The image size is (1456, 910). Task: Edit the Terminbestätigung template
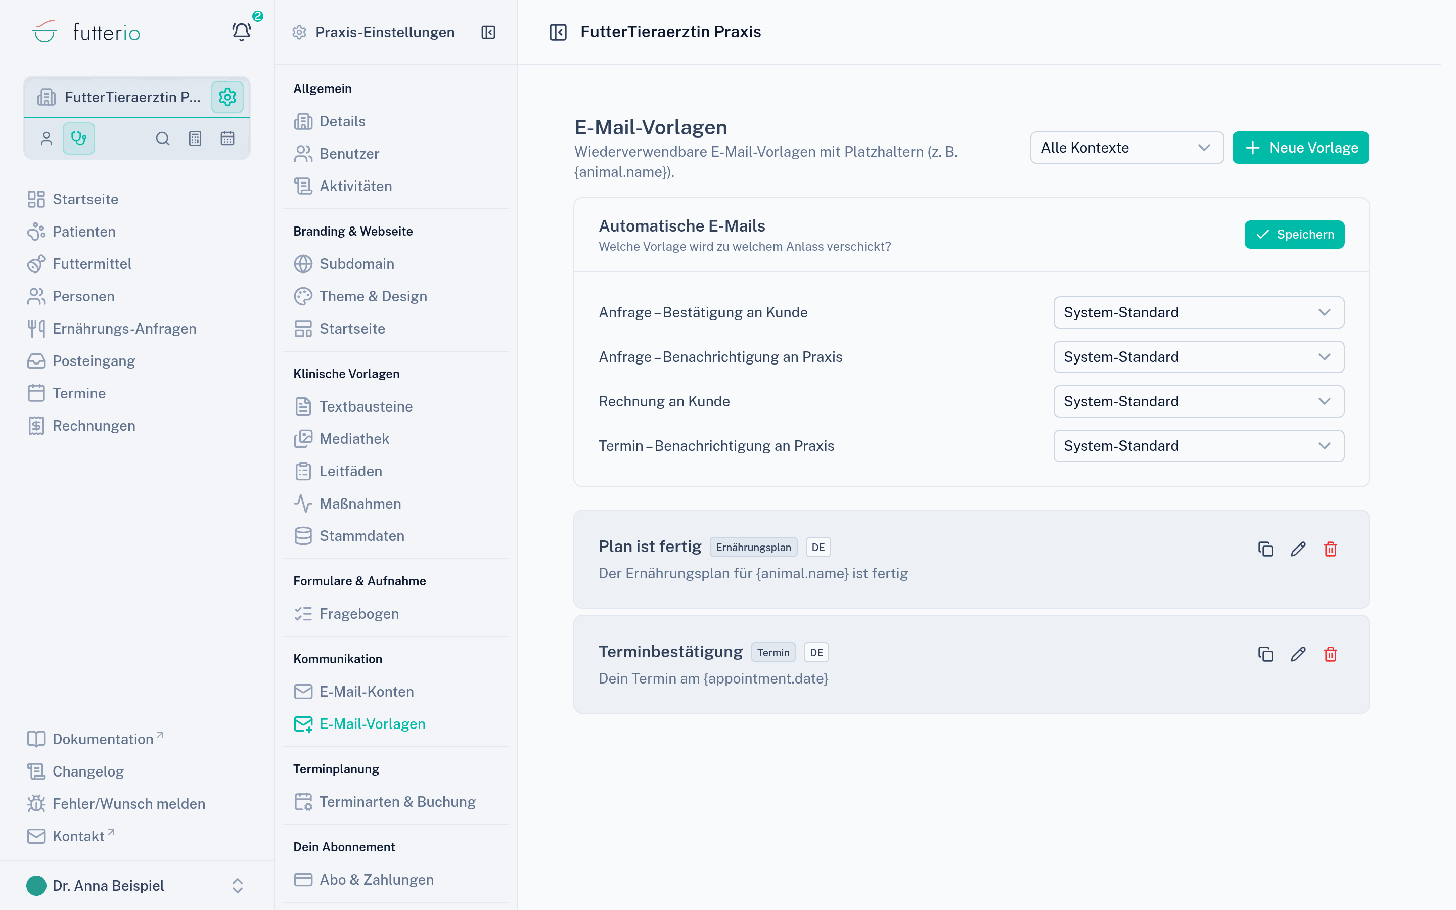pyautogui.click(x=1298, y=654)
